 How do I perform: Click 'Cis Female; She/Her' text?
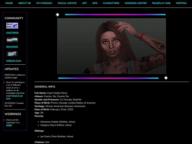click(x=71, y=100)
